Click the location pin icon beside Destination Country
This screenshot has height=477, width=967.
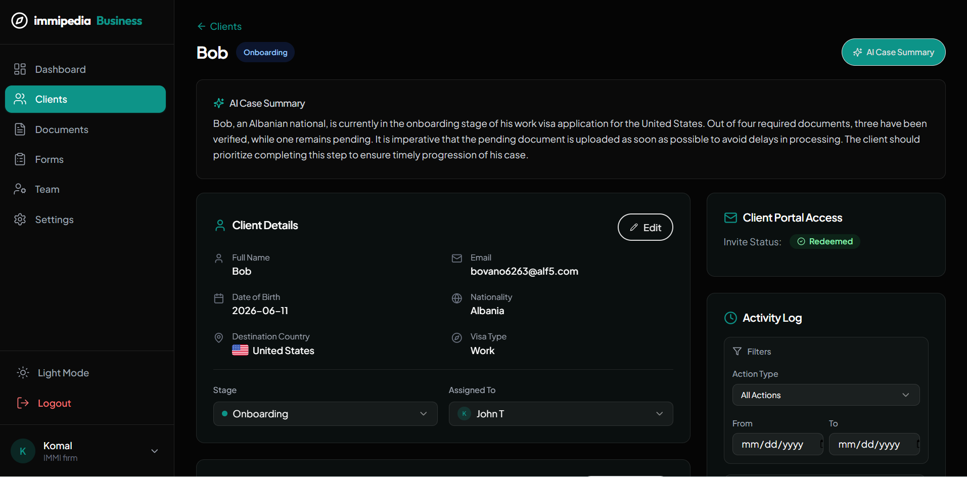[219, 338]
